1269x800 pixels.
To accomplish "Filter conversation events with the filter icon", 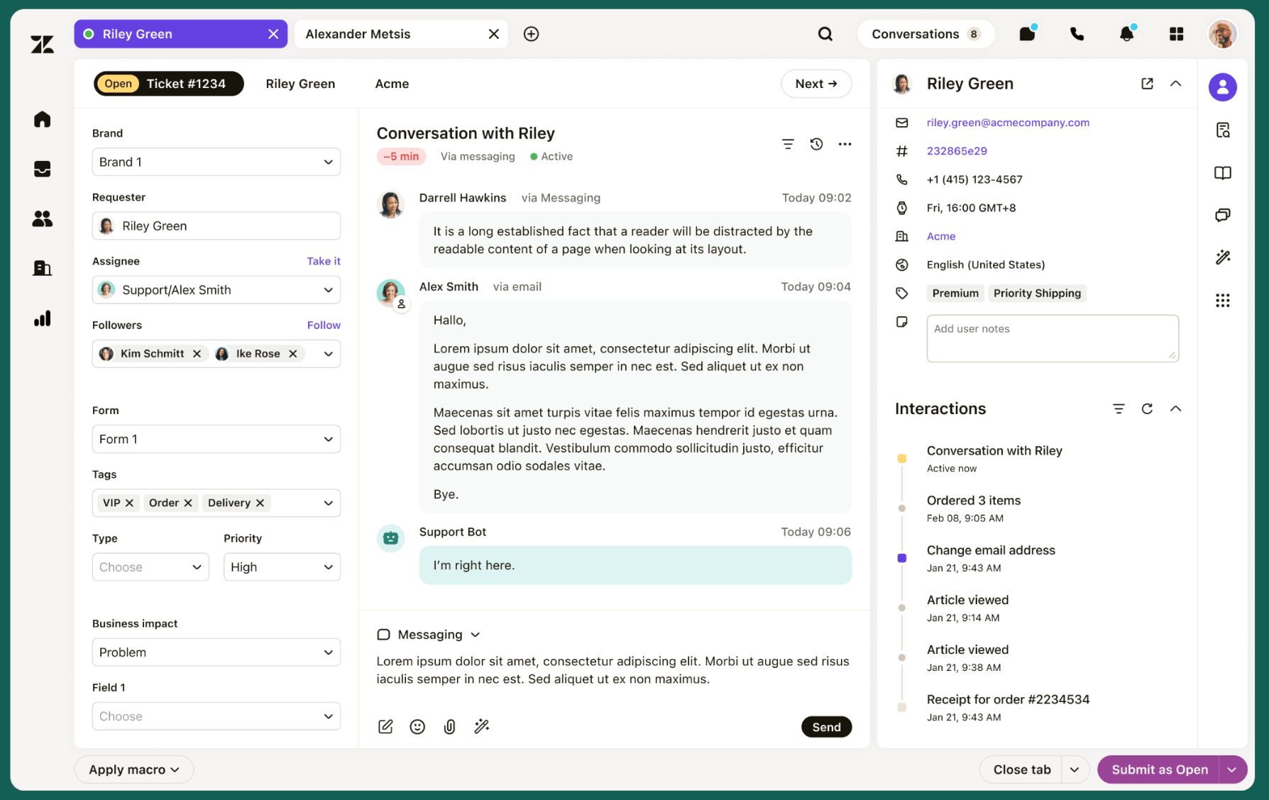I will tap(788, 144).
